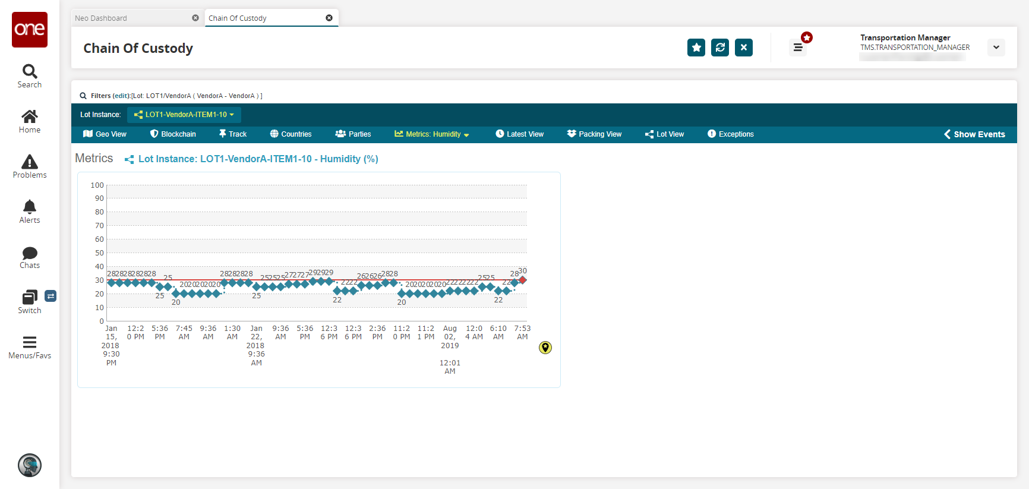Open the Menus/Favs hamburger icon
The image size is (1029, 489).
pos(30,342)
